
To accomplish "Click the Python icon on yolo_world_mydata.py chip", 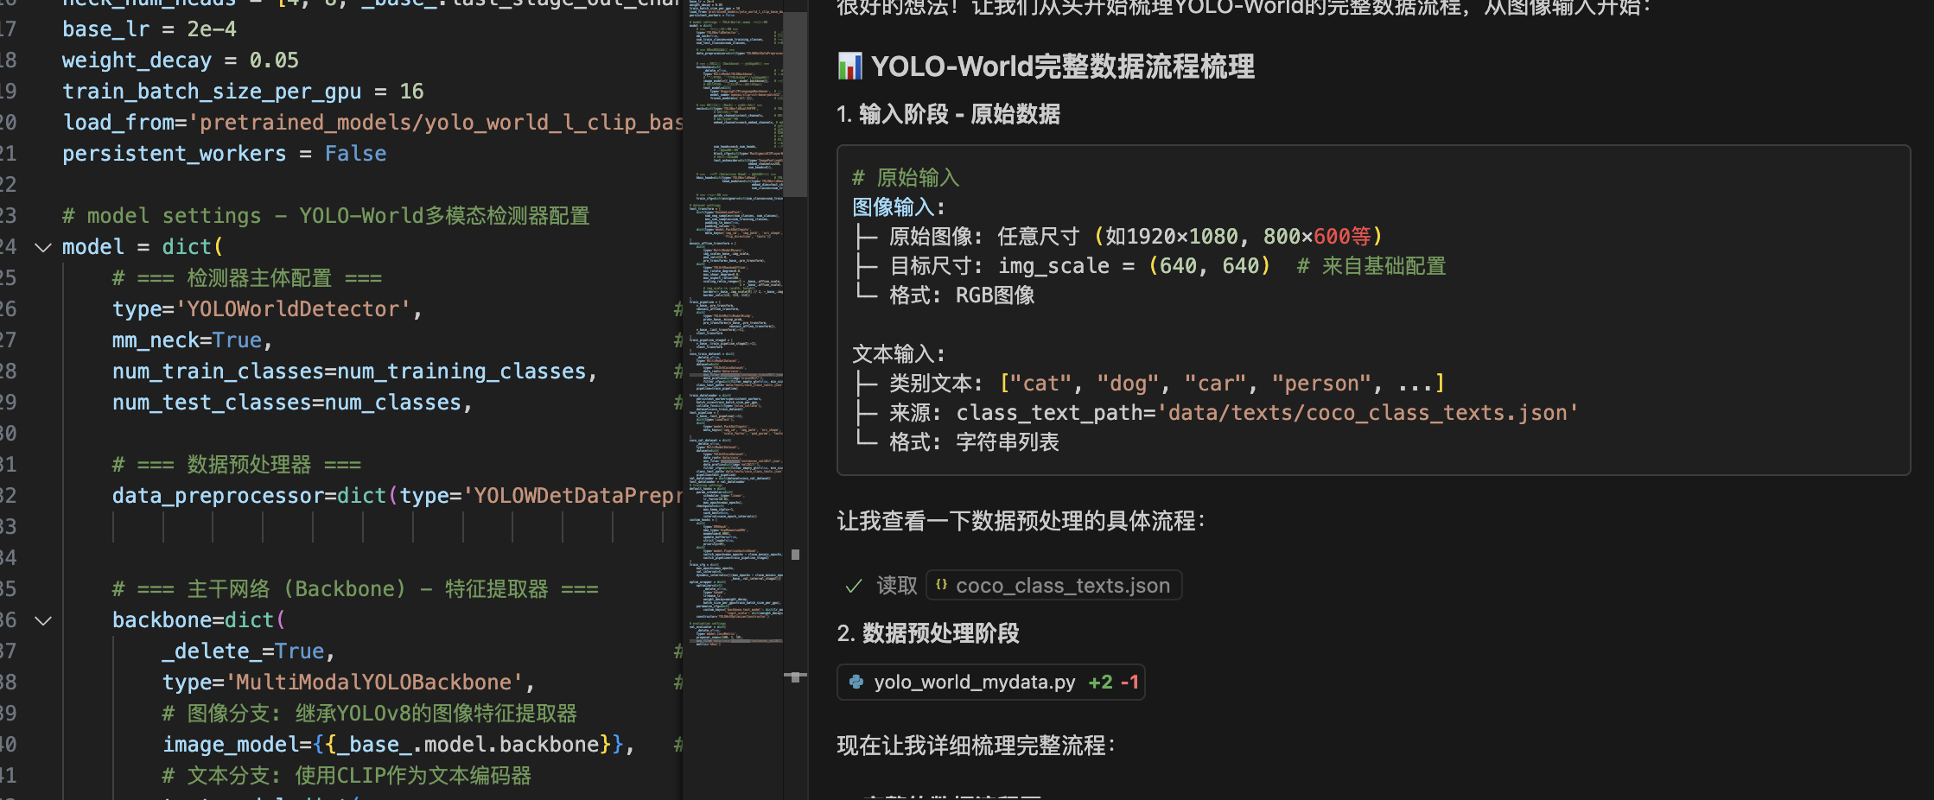I will click(x=856, y=682).
